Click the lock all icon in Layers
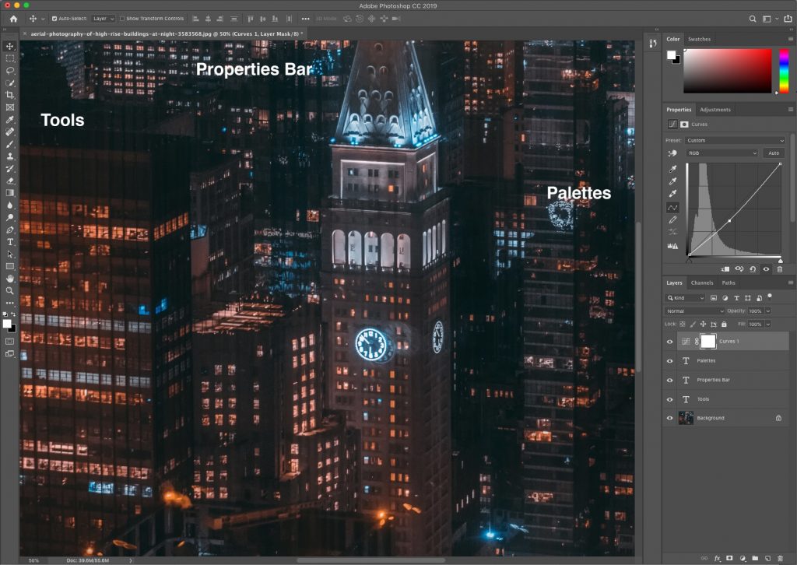 [724, 325]
